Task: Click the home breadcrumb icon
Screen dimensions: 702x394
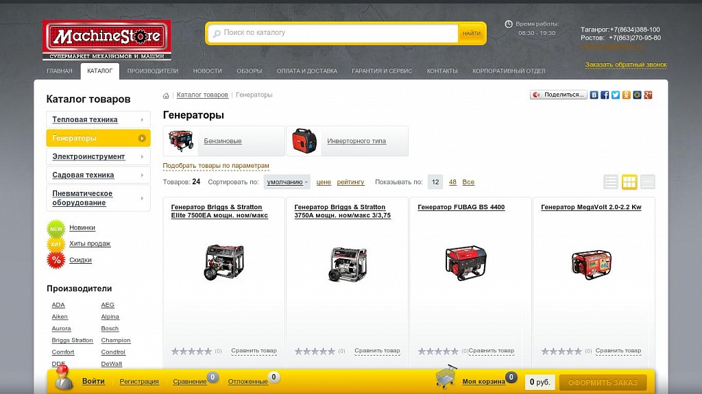Action: tap(166, 95)
